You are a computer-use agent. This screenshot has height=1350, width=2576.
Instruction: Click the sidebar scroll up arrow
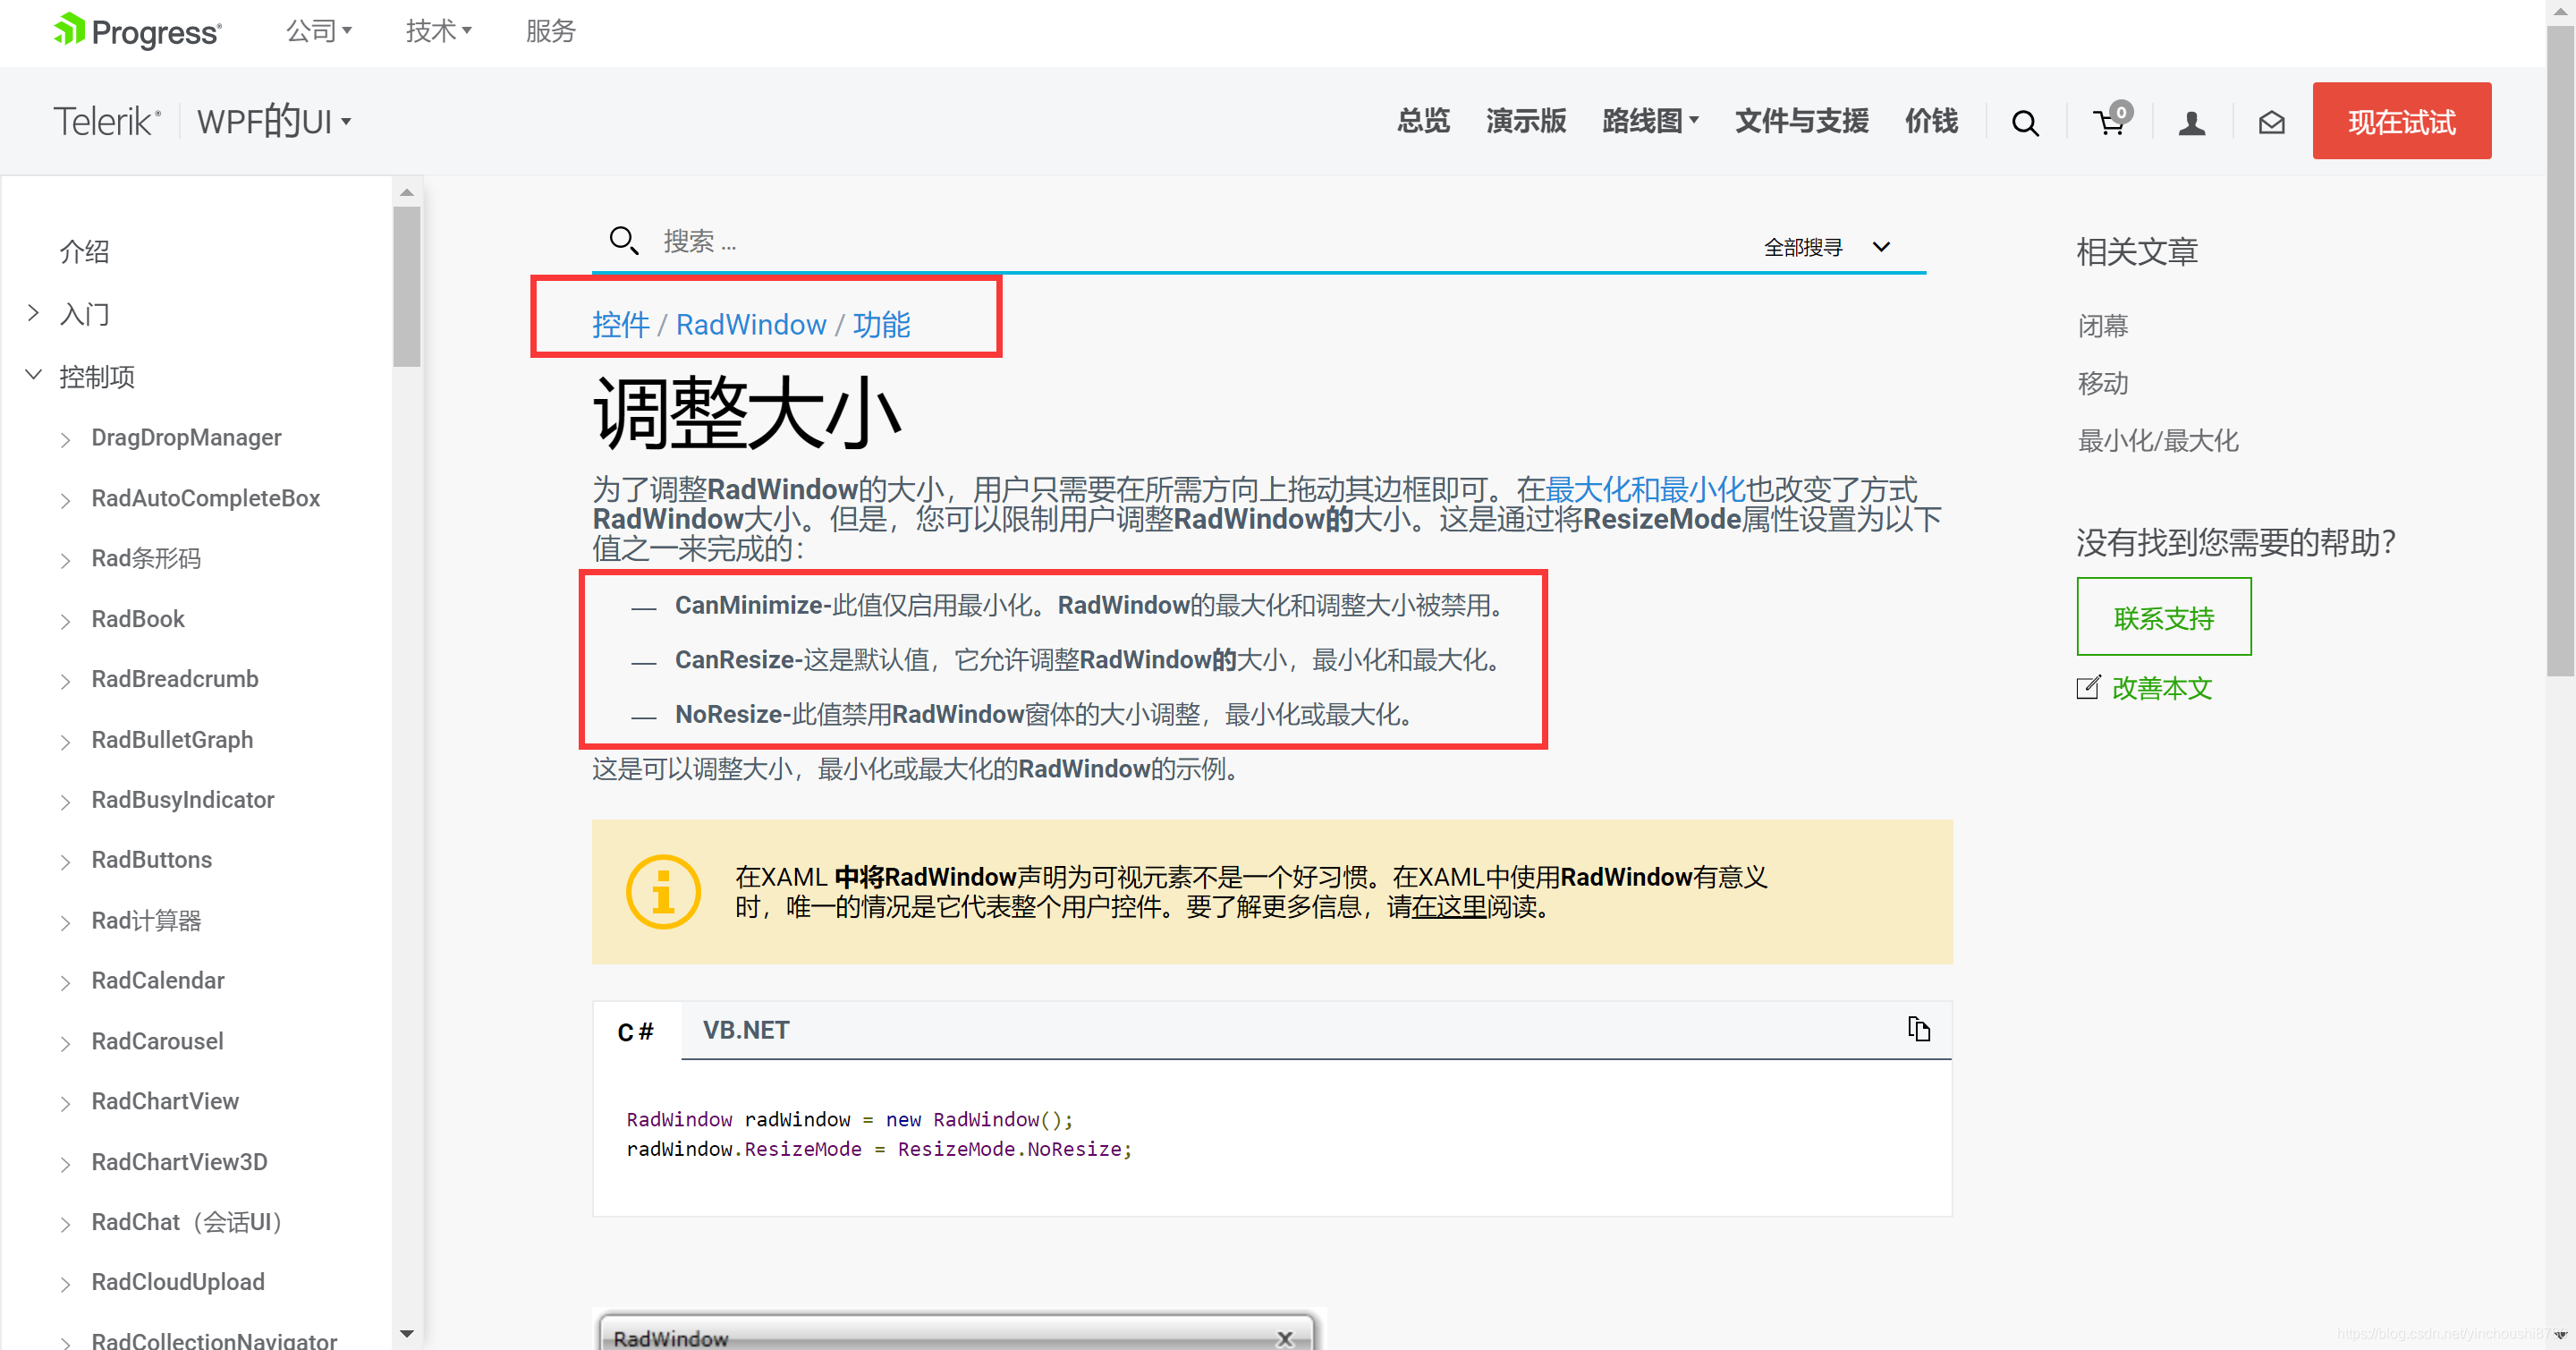click(x=406, y=191)
